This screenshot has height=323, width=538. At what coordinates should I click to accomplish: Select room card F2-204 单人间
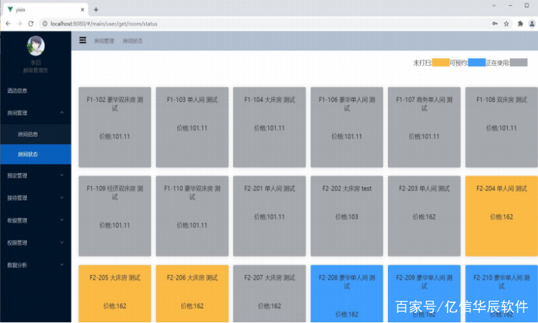point(501,216)
